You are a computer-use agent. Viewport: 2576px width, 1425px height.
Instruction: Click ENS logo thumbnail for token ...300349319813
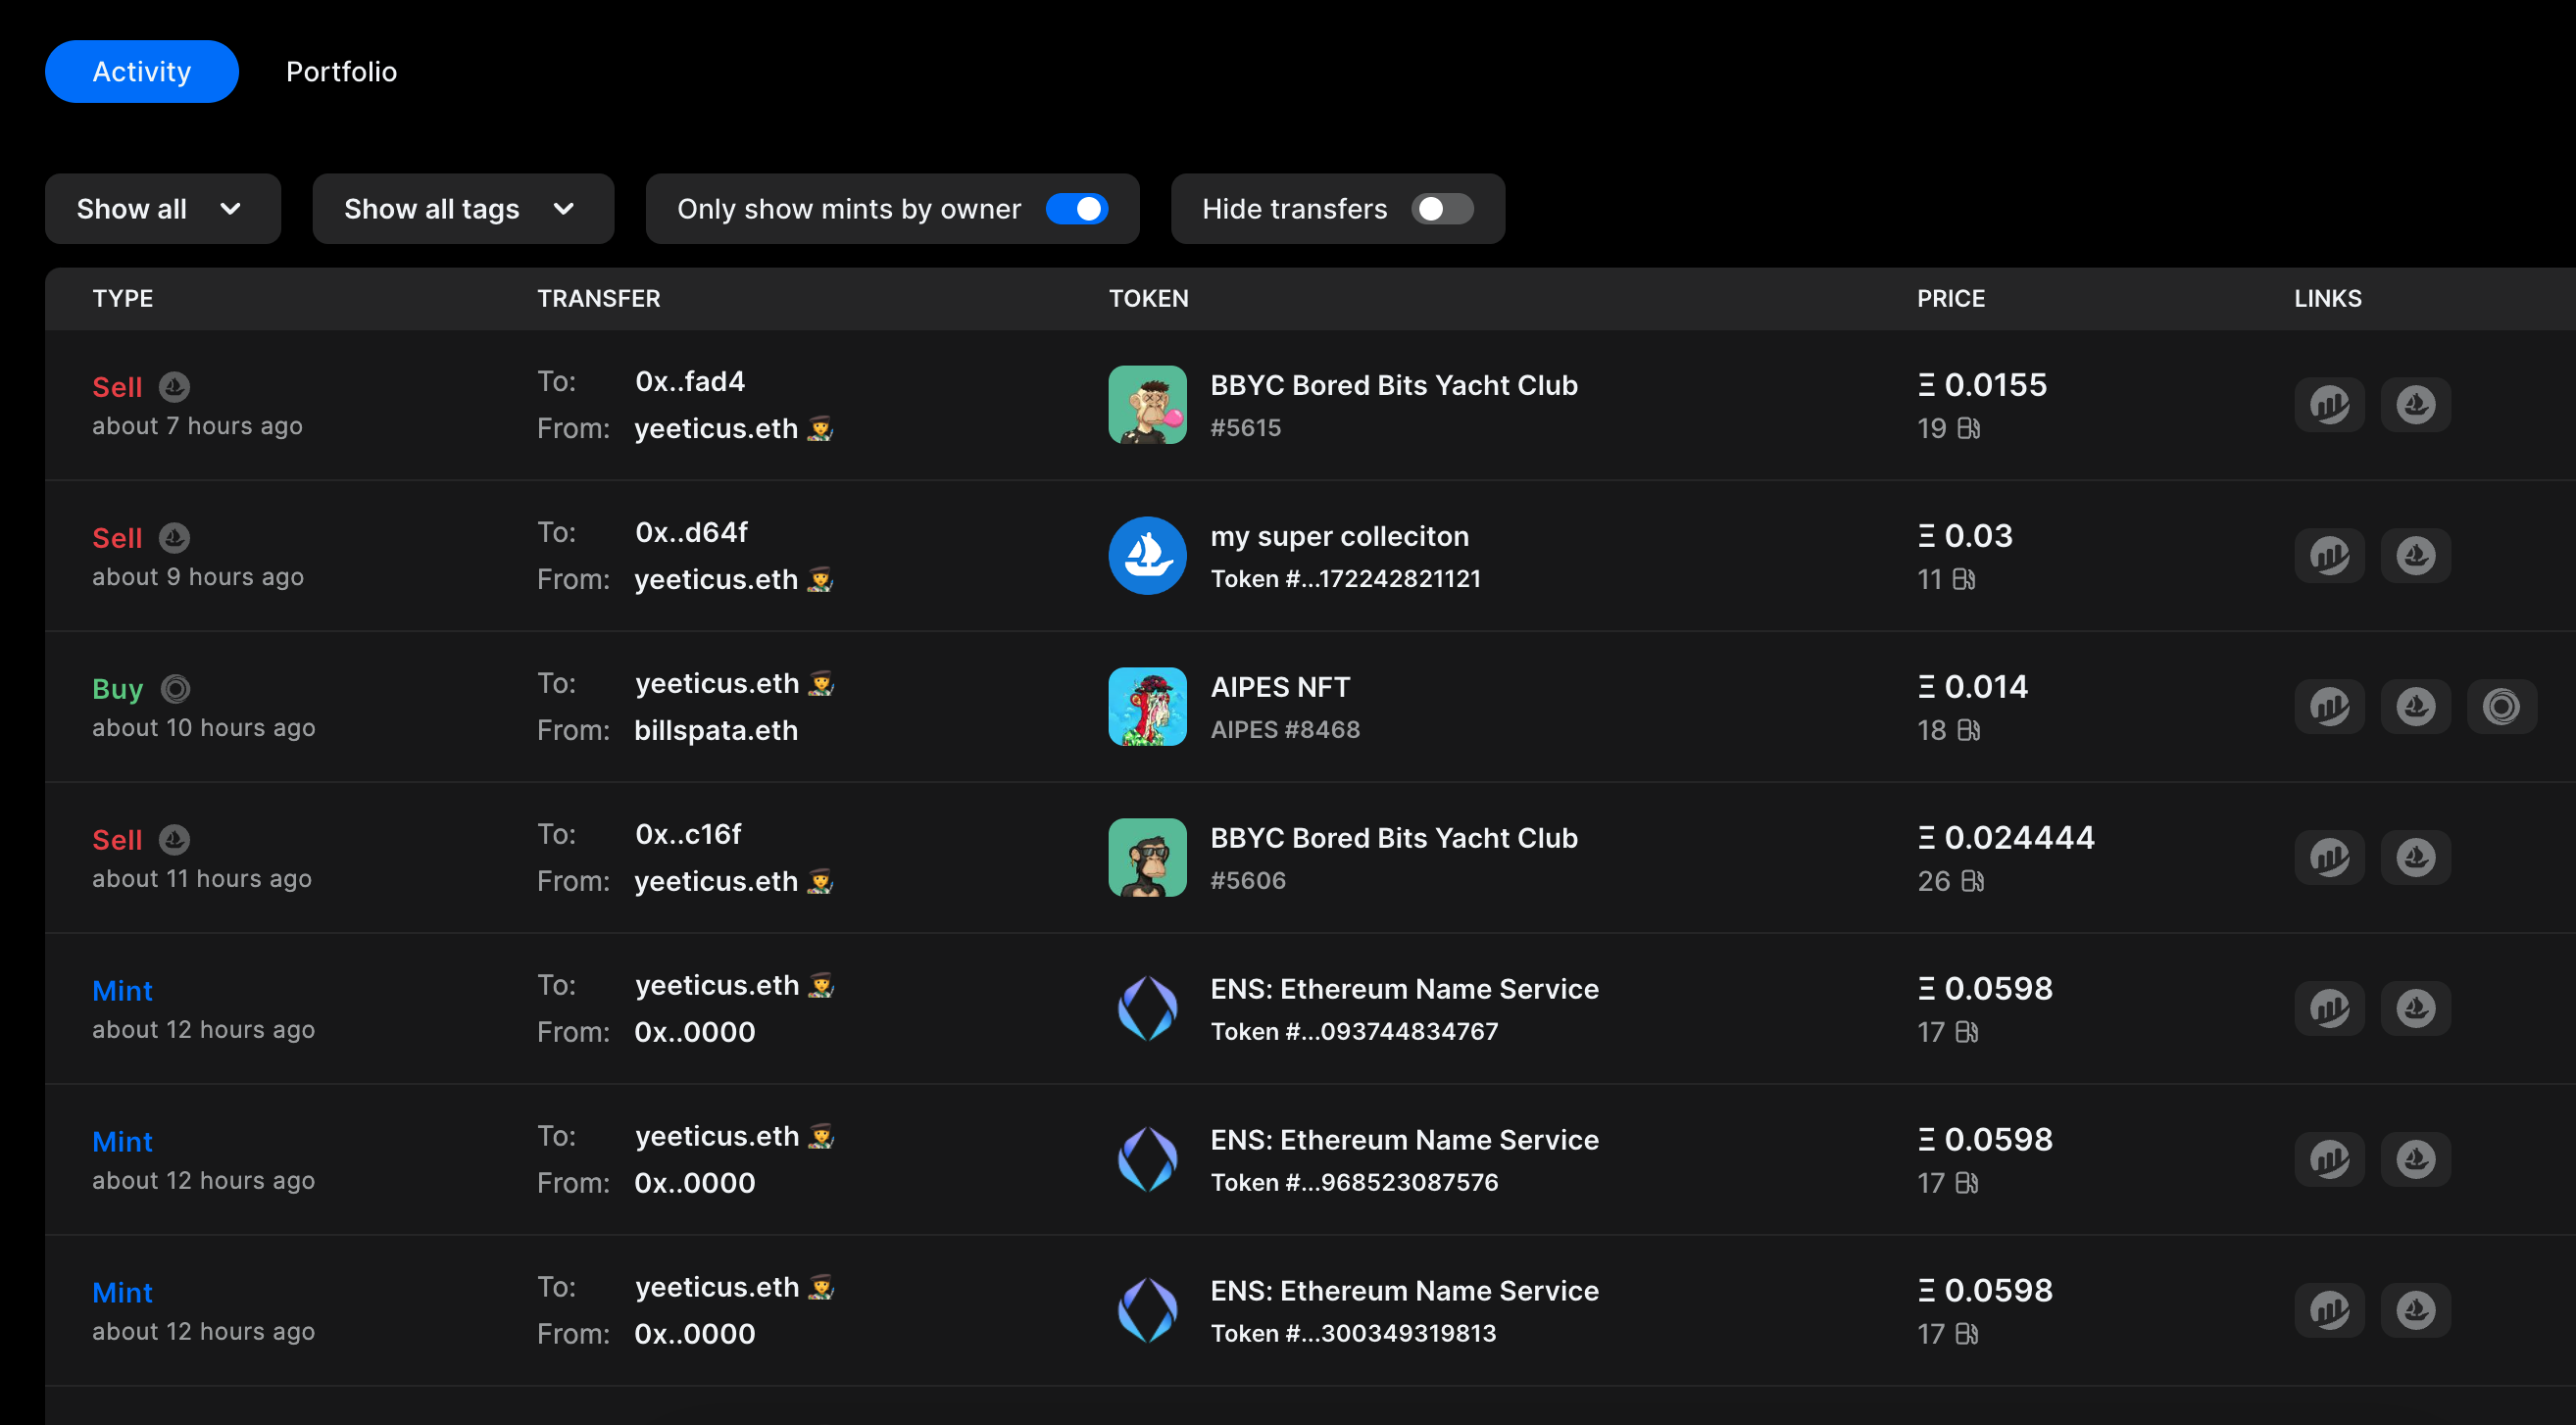coord(1147,1311)
